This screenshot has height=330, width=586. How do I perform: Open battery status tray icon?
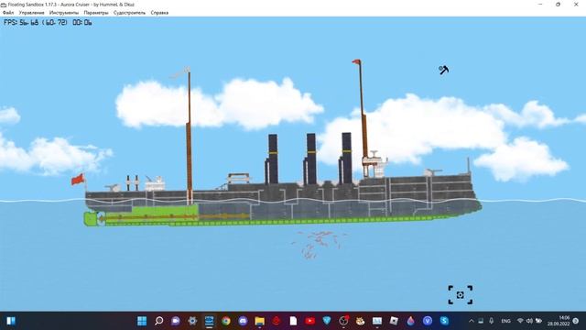tap(538, 321)
